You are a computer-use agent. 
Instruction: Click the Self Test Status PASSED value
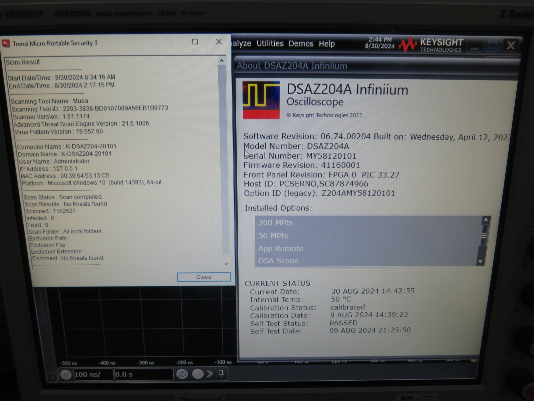click(343, 323)
